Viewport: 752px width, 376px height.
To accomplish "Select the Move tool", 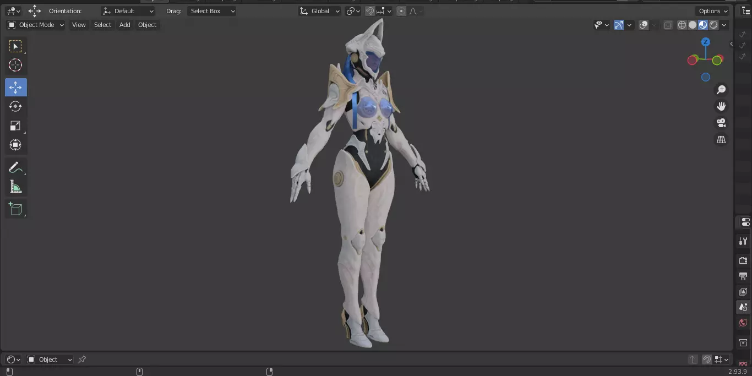I will (15, 88).
